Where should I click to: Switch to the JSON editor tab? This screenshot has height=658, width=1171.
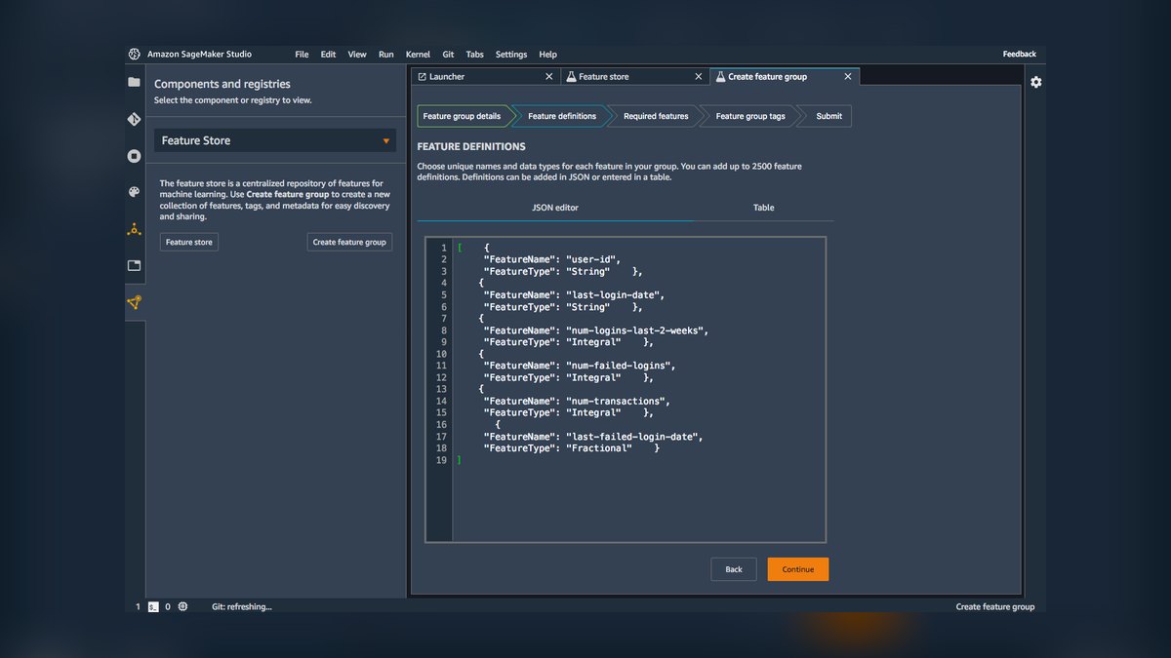555,208
